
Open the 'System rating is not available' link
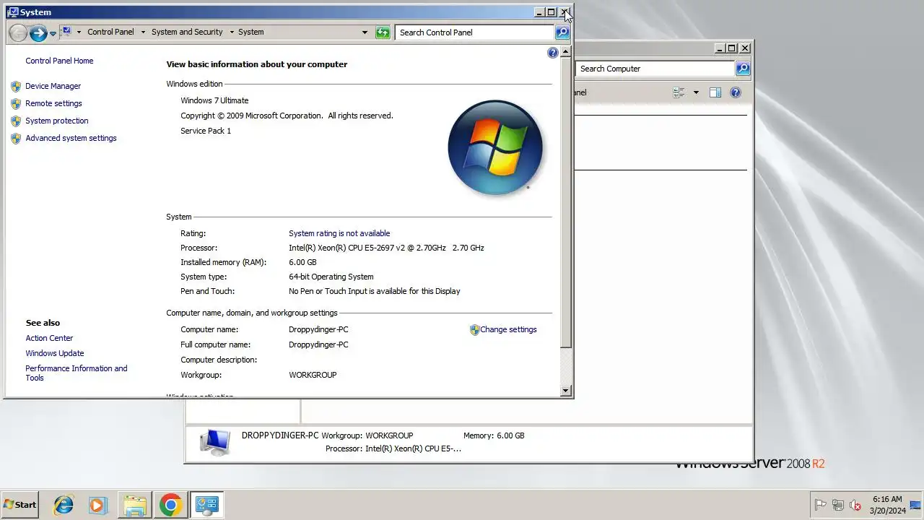339,233
